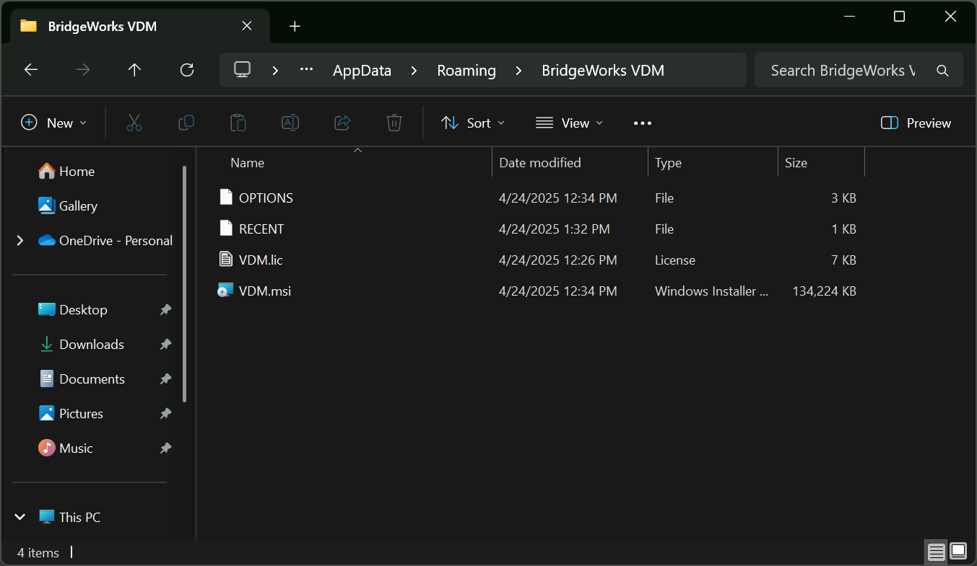Open the See more ellipsis menu
The height and width of the screenshot is (566, 977).
pyautogui.click(x=643, y=123)
